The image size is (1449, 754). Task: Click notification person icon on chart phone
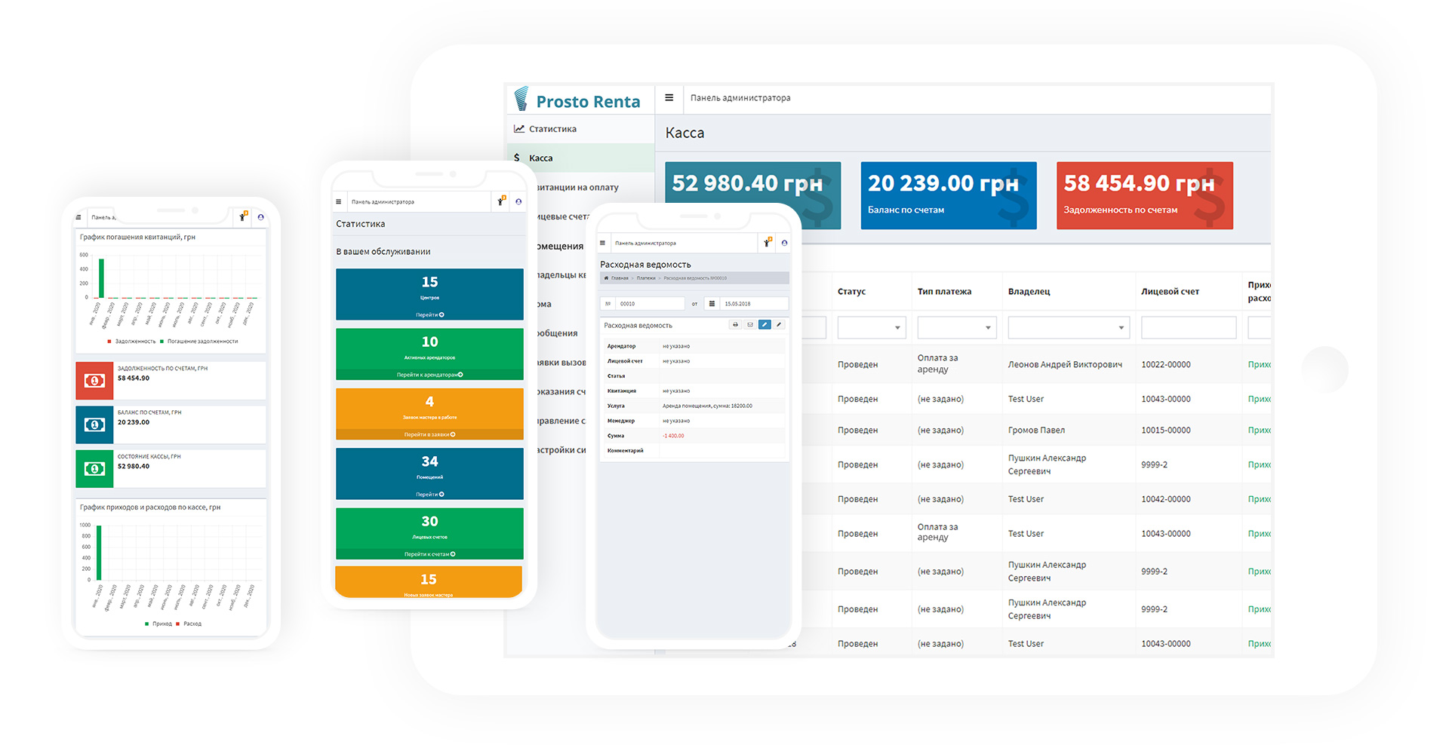pyautogui.click(x=242, y=217)
